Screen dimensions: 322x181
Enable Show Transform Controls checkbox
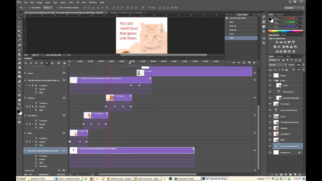(57, 8)
